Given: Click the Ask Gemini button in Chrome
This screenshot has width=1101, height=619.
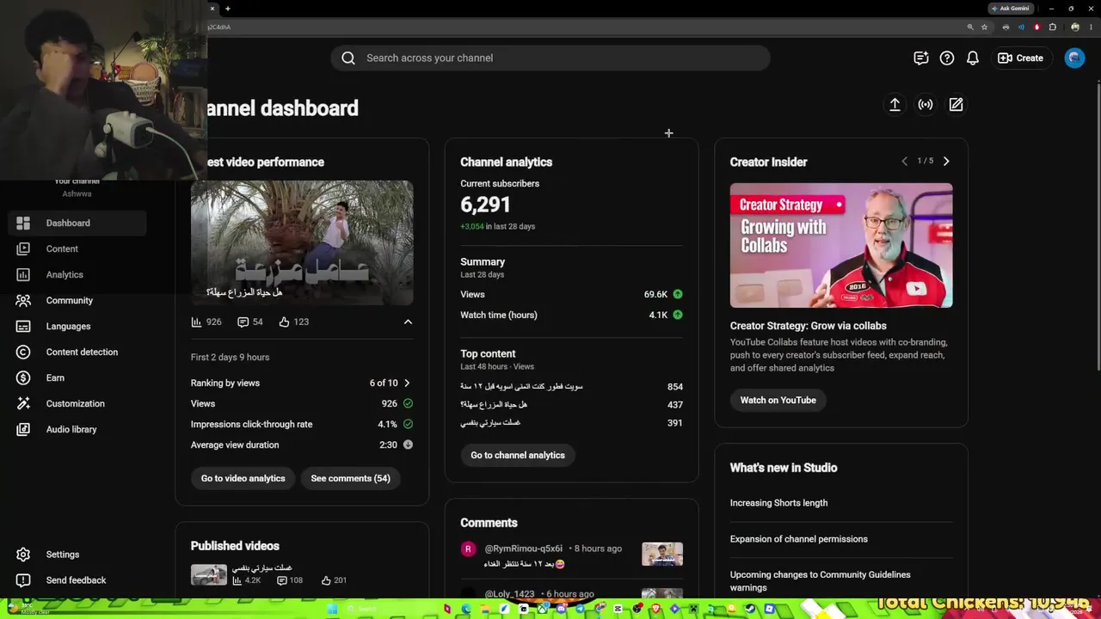Looking at the screenshot, I should click(x=1011, y=9).
